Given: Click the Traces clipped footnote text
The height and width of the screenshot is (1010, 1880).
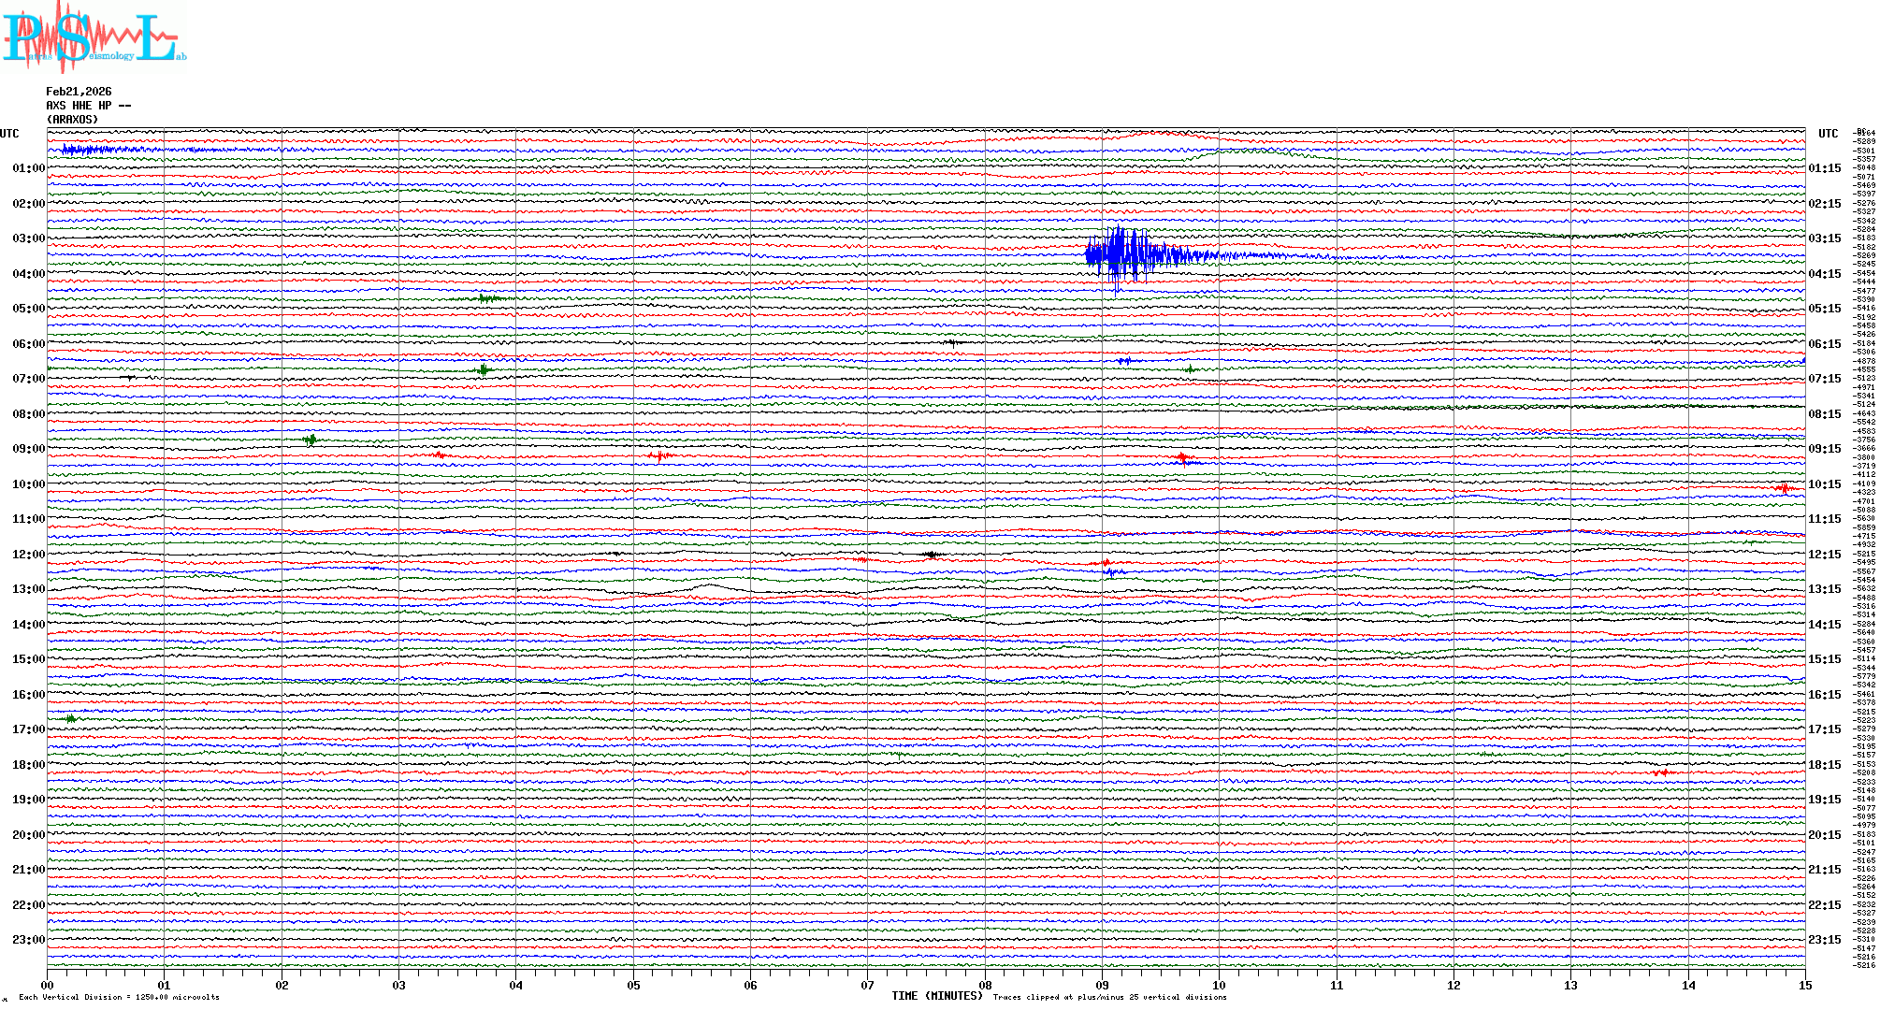Looking at the screenshot, I should pyautogui.click(x=1109, y=997).
